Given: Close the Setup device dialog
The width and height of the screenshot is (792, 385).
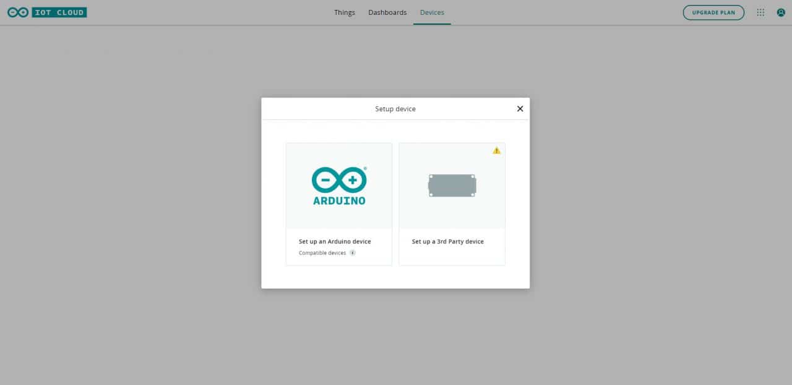Looking at the screenshot, I should pyautogui.click(x=520, y=109).
